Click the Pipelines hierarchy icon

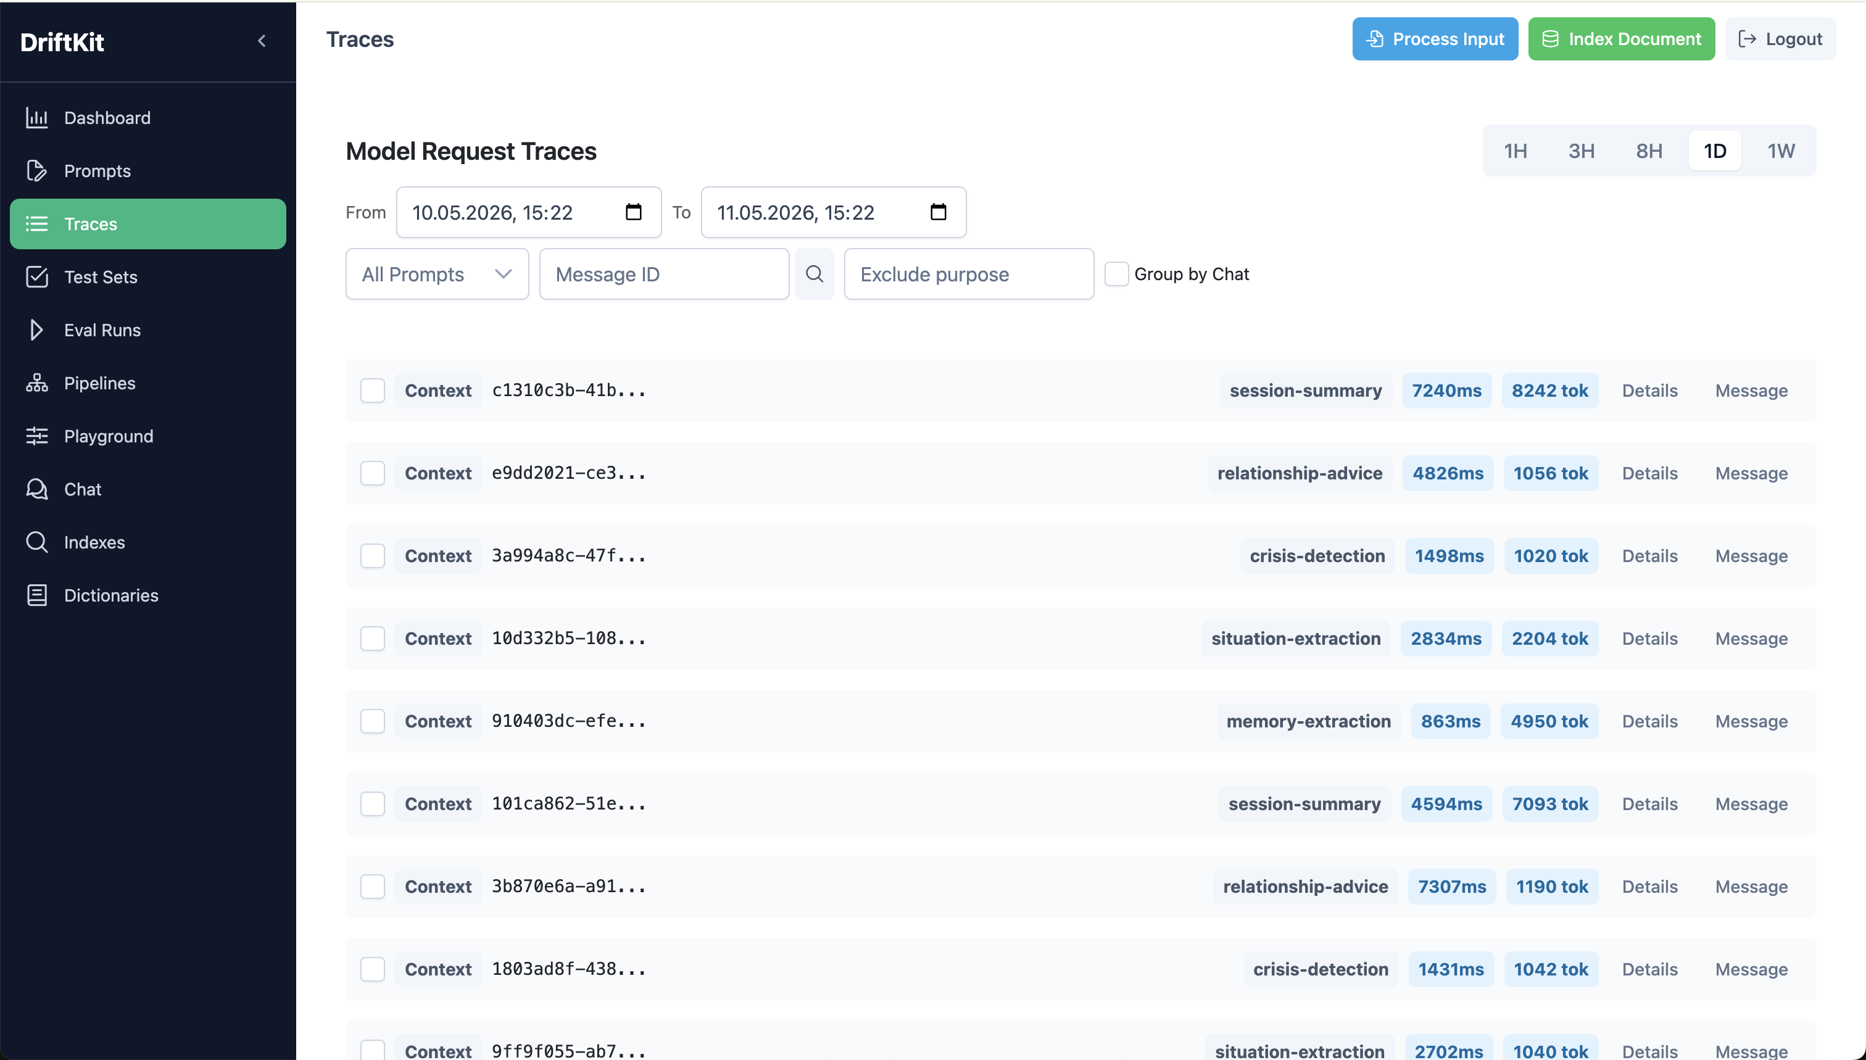click(36, 384)
